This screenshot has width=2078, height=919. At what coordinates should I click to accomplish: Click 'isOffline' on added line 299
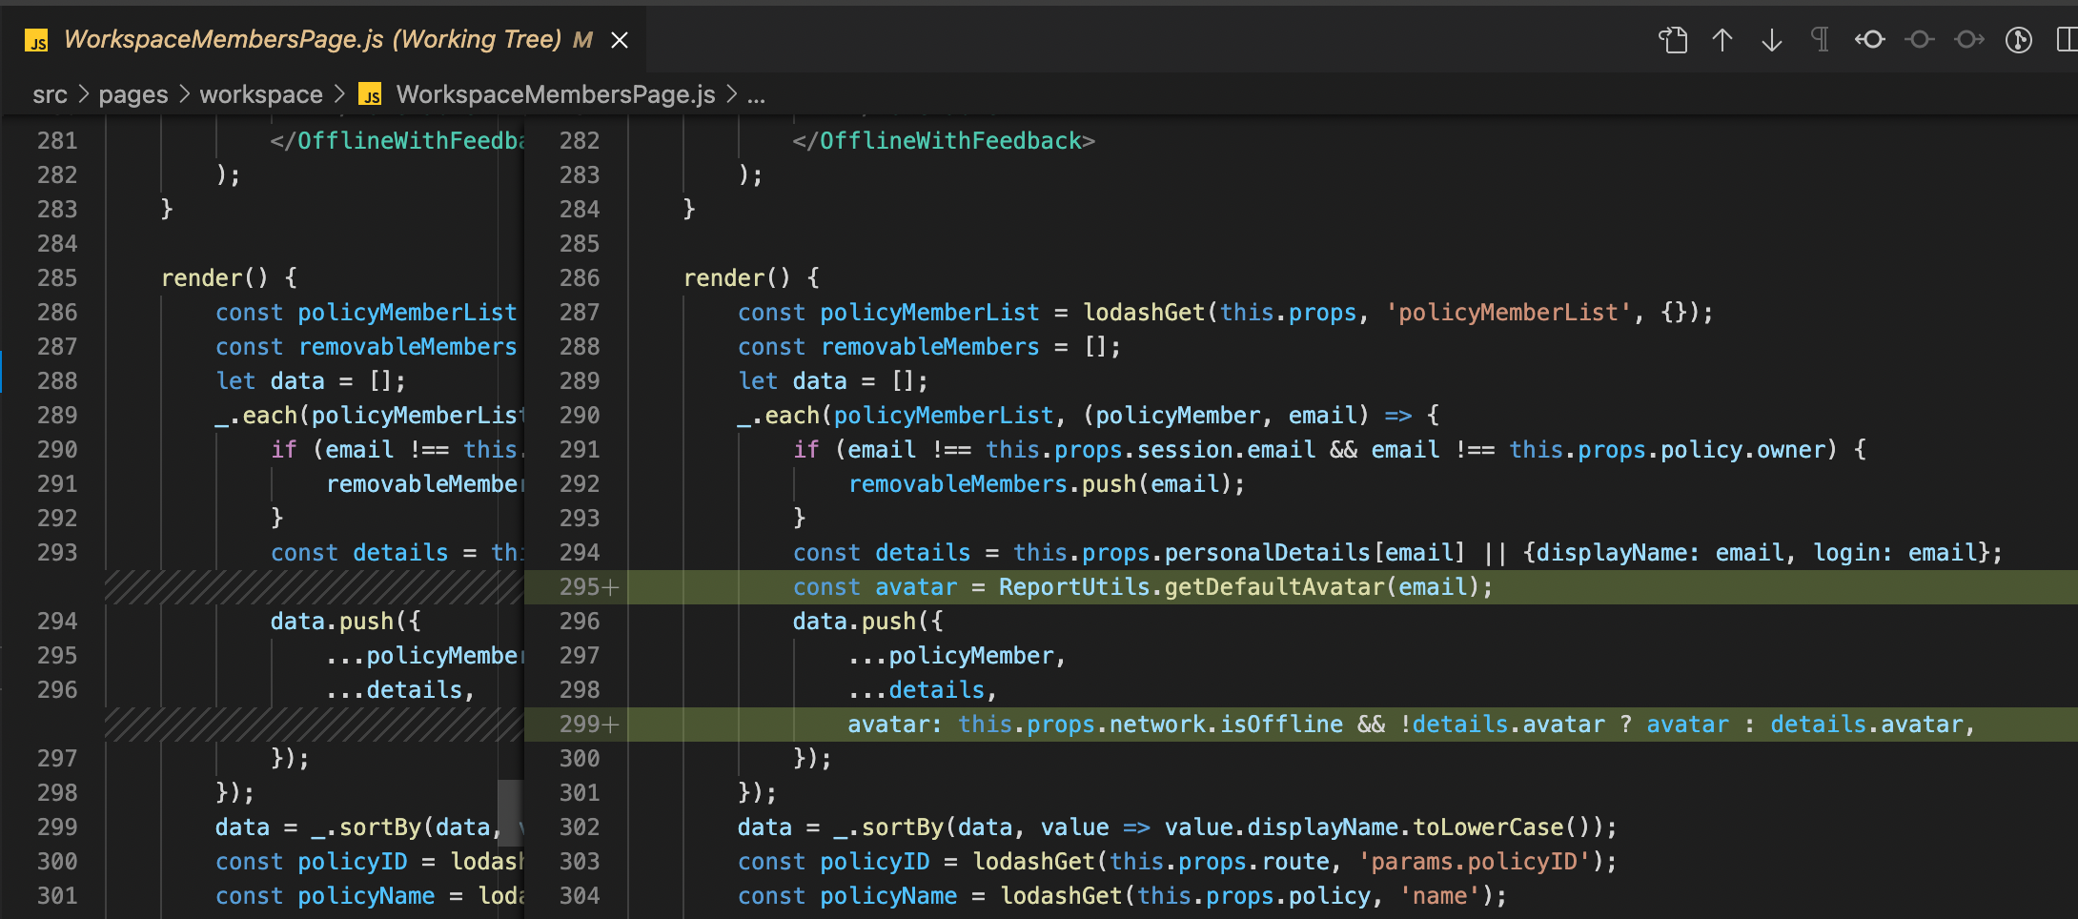click(1281, 725)
